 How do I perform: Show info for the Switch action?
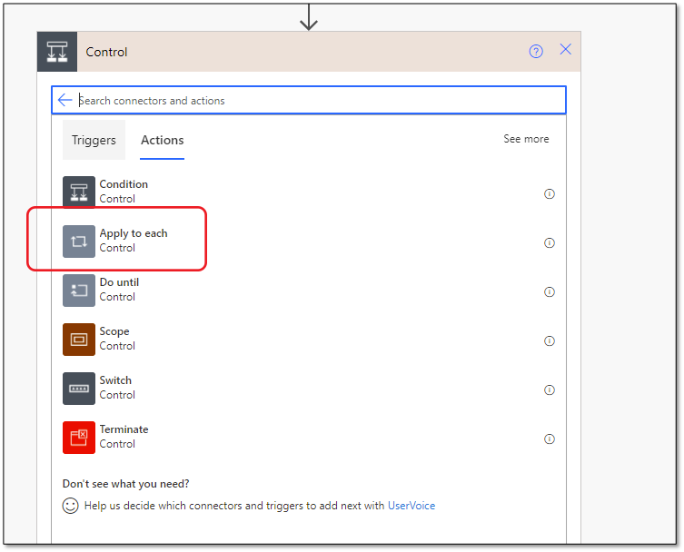pos(550,389)
